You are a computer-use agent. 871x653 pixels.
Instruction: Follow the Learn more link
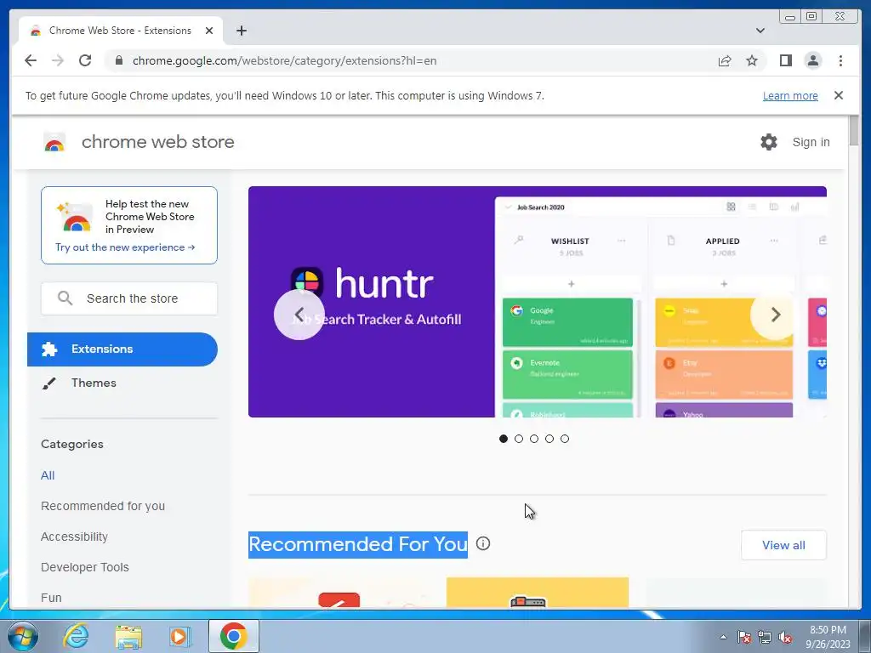790,95
